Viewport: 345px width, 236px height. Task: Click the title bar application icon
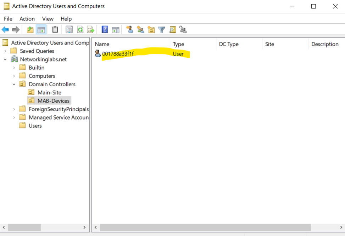[x=7, y=6]
